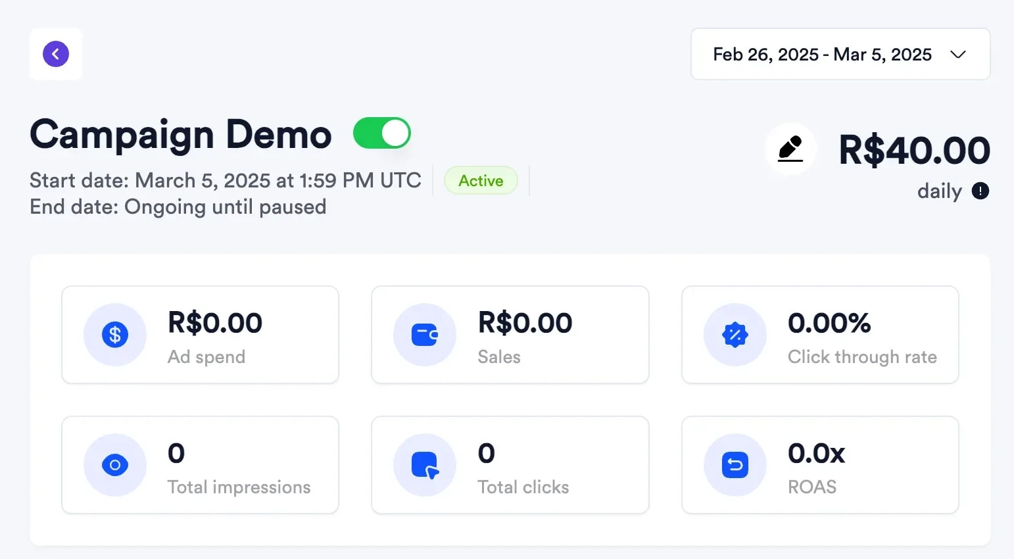Click the ROAS return arrow icon
This screenshot has height=559, width=1014.
tap(735, 465)
